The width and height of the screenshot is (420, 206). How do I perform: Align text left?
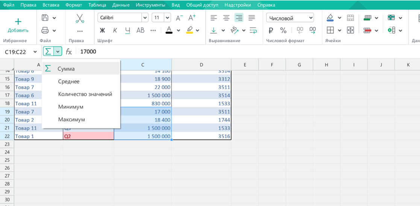pyautogui.click(x=214, y=18)
